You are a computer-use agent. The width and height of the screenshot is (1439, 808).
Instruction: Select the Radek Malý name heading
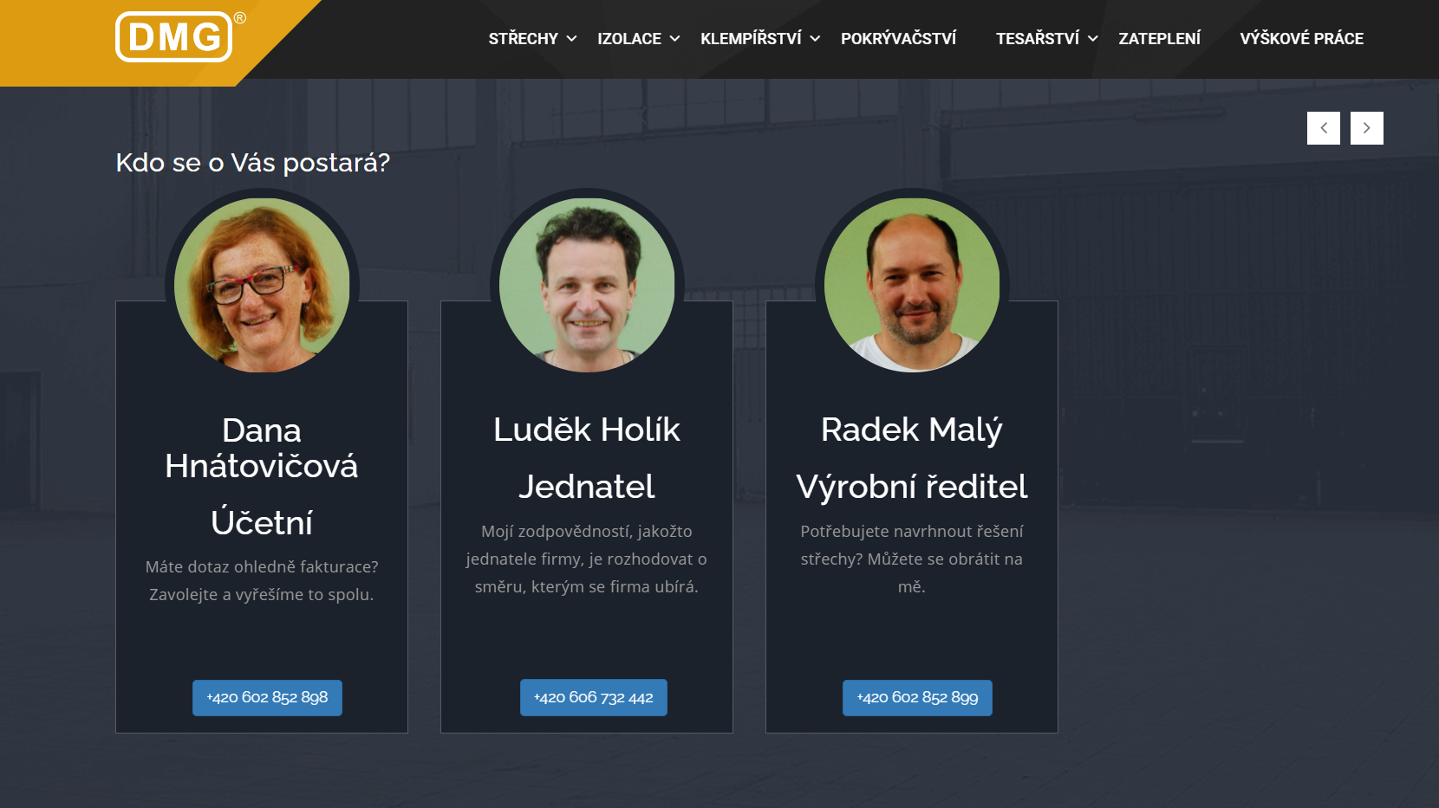pyautogui.click(x=912, y=430)
